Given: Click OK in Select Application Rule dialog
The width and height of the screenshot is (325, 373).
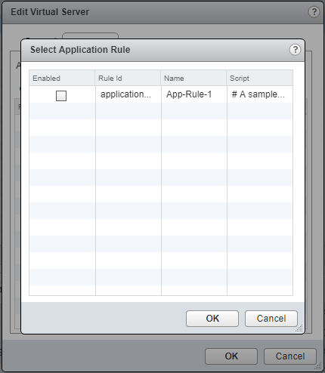Looking at the screenshot, I should point(212,319).
